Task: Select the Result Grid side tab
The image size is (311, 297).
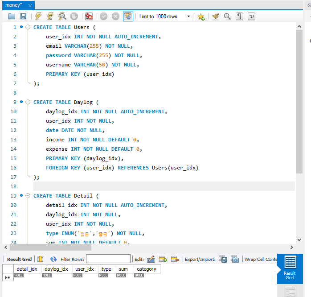Action: (x=290, y=268)
